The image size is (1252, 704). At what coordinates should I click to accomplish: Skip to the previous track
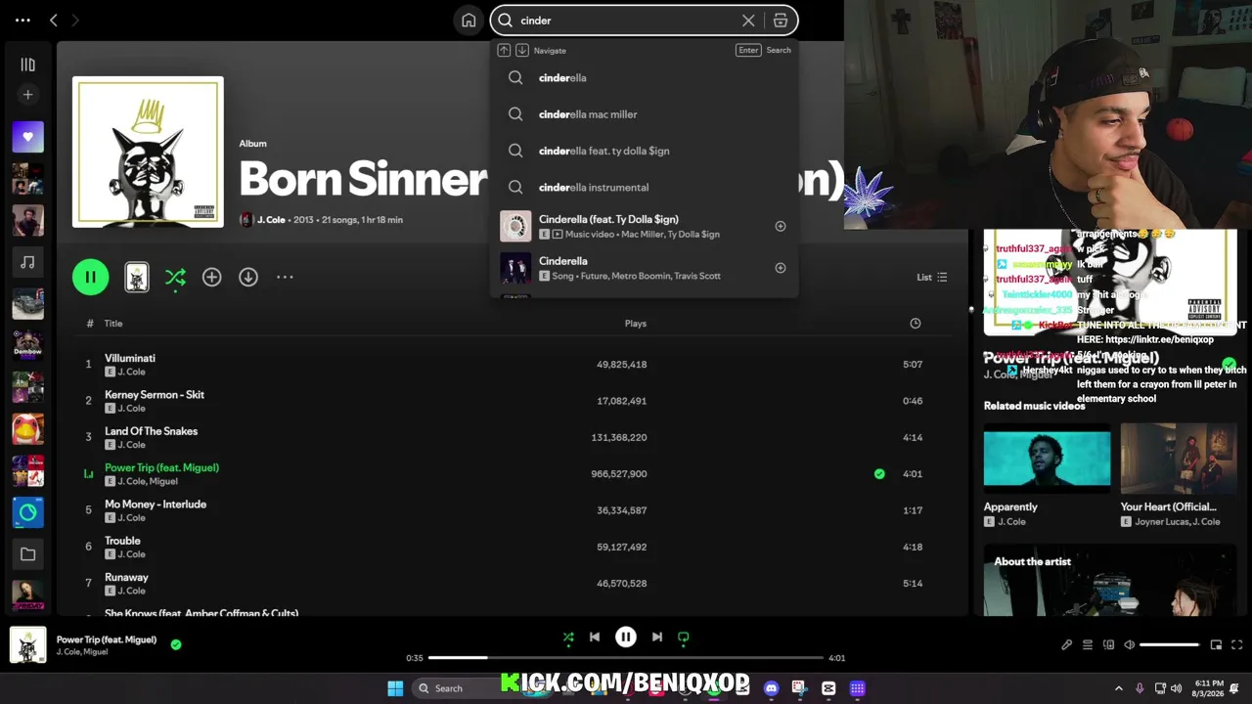click(595, 638)
